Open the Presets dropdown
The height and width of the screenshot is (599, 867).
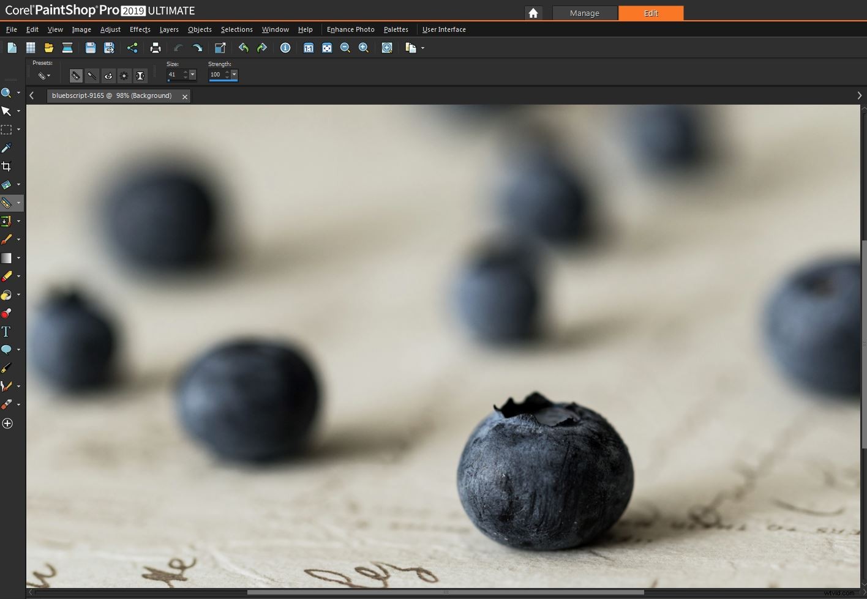point(43,75)
